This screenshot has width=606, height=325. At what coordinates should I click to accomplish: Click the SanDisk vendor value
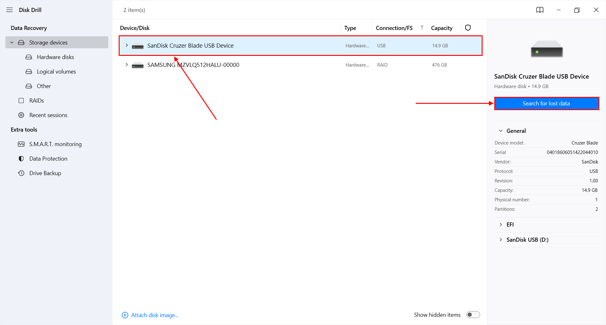590,162
